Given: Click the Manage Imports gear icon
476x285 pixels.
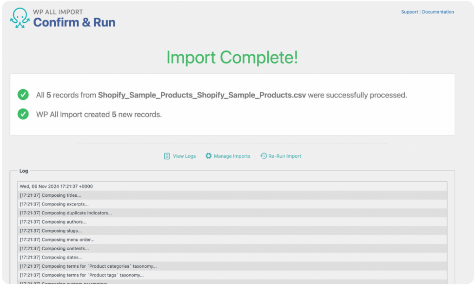Looking at the screenshot, I should 208,156.
